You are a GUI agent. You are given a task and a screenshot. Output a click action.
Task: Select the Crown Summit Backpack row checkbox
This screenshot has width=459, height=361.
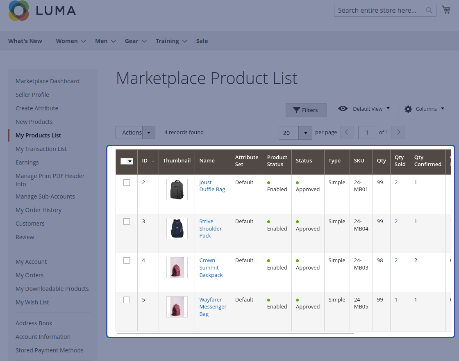(x=127, y=260)
